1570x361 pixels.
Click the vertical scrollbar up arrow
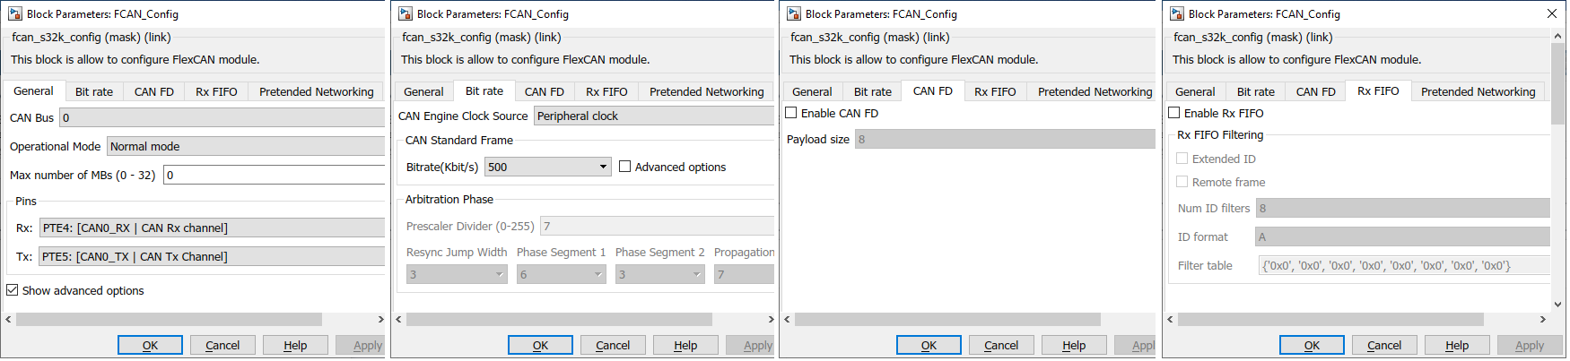1558,36
